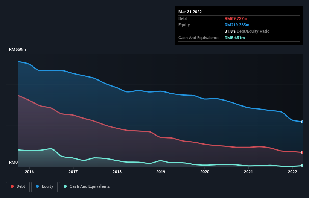Select the 2019 x-axis label

(x=161, y=172)
